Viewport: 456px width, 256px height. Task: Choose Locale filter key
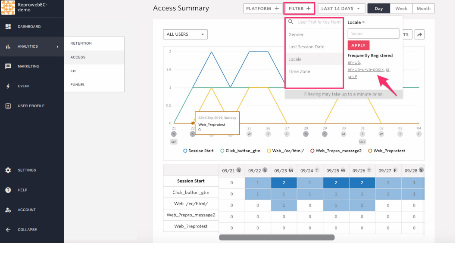[314, 59]
